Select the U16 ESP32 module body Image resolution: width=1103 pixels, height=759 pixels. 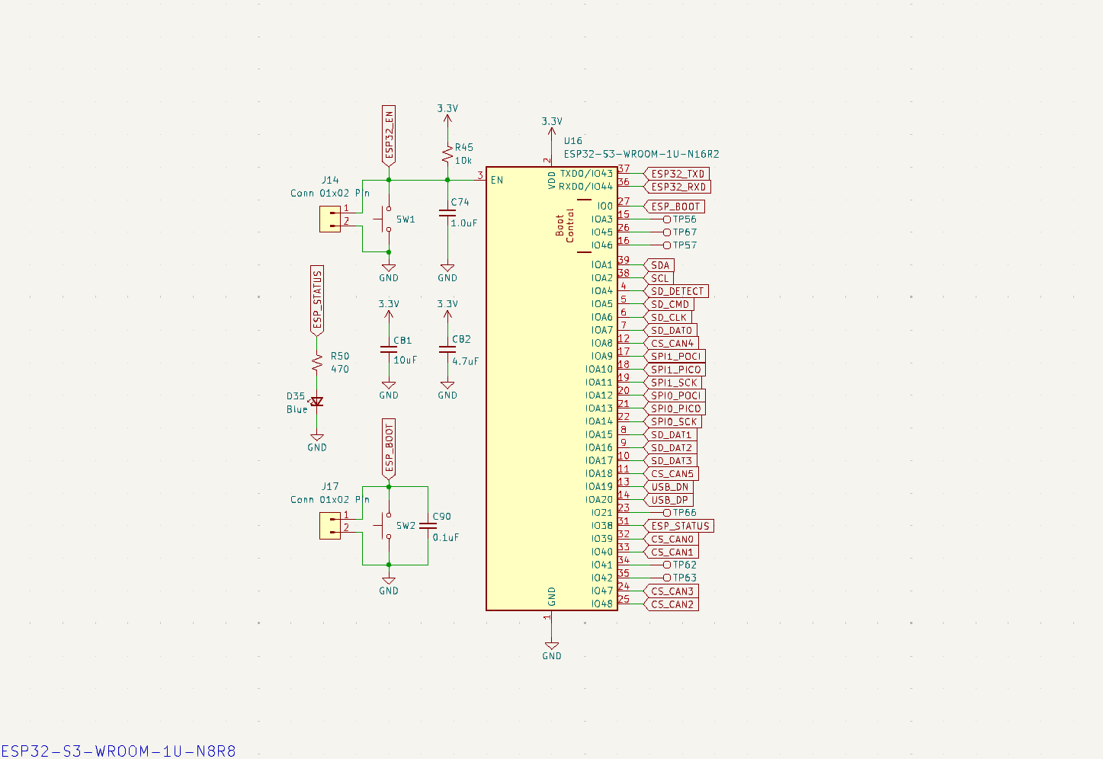click(x=552, y=389)
